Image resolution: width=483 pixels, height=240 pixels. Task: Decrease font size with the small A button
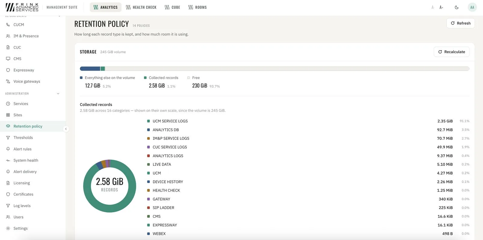click(433, 7)
